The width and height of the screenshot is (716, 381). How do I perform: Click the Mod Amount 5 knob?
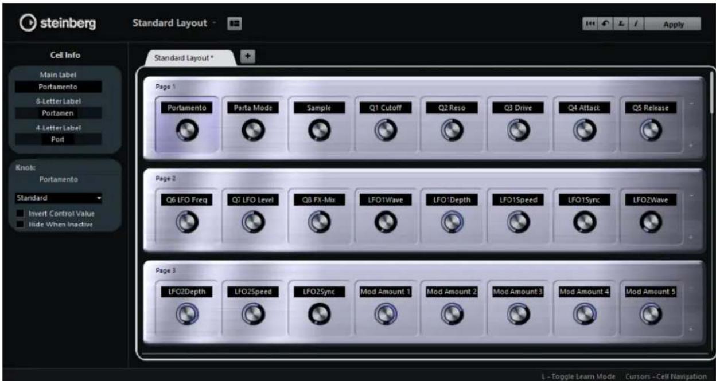click(x=650, y=315)
